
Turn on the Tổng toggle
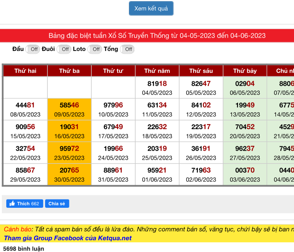pyautogui.click(x=127, y=49)
